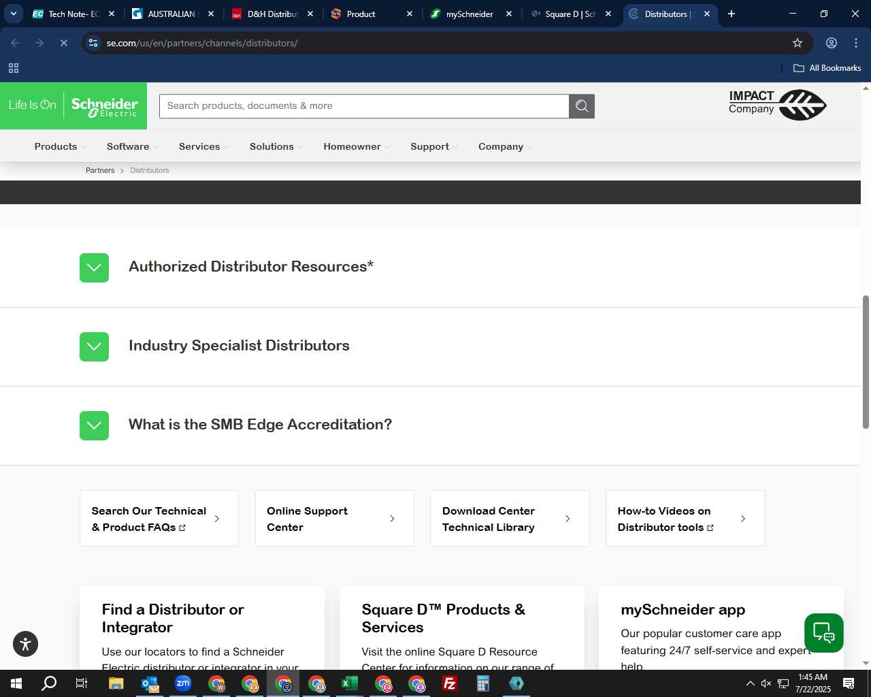Open the Services dropdown menu
This screenshot has width=871, height=697.
[x=204, y=146]
